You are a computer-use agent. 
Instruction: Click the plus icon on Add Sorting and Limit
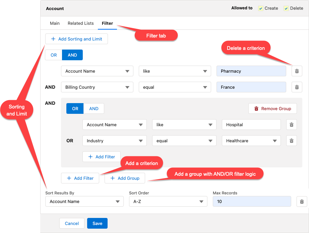(x=53, y=39)
